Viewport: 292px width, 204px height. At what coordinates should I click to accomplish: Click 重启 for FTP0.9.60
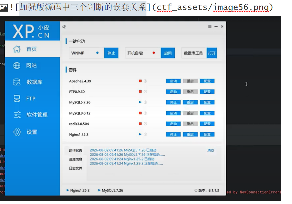click(x=190, y=92)
